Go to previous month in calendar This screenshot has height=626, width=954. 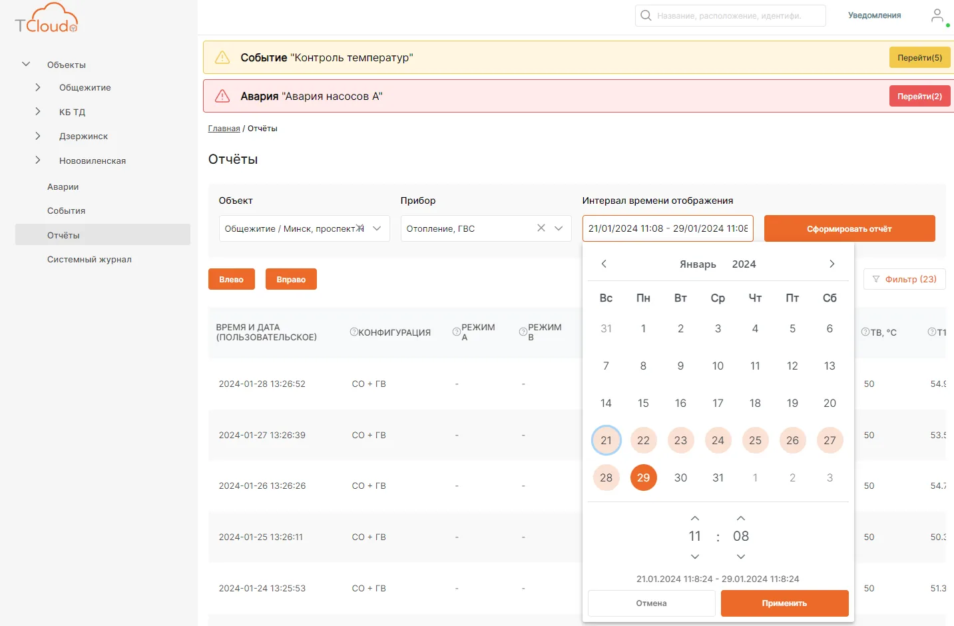[x=604, y=264]
